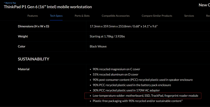The image size is (210, 107).
Task: Switch to Ports & Slots tab
Action: pyautogui.click(x=82, y=16)
